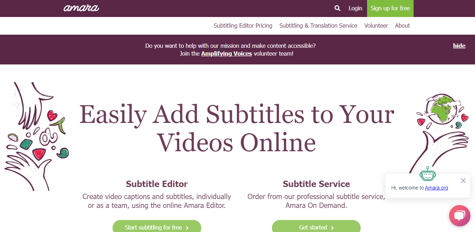
Task: Click the chatbot robot avatar
Action: click(x=427, y=174)
